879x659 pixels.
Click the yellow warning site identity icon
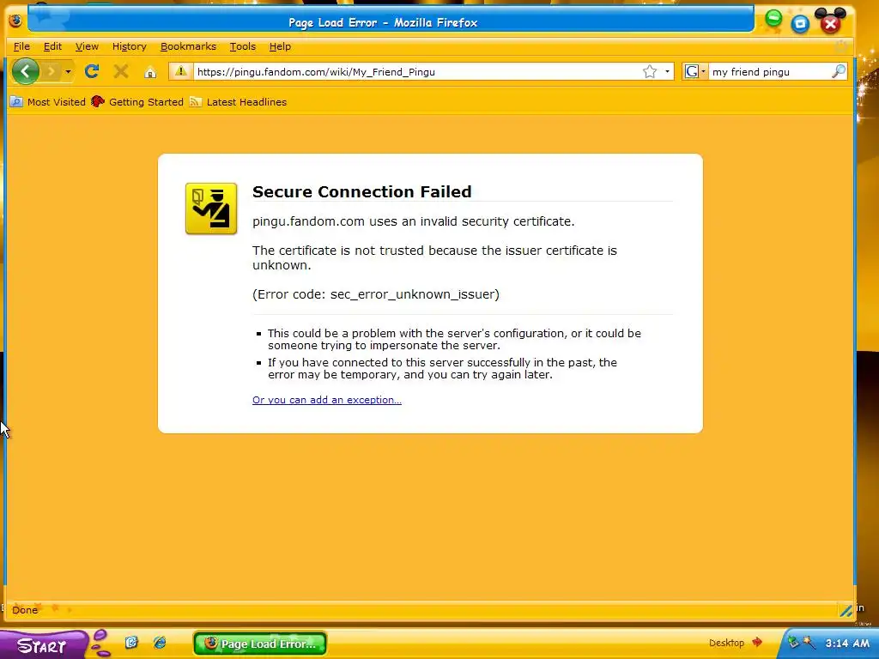tap(180, 71)
